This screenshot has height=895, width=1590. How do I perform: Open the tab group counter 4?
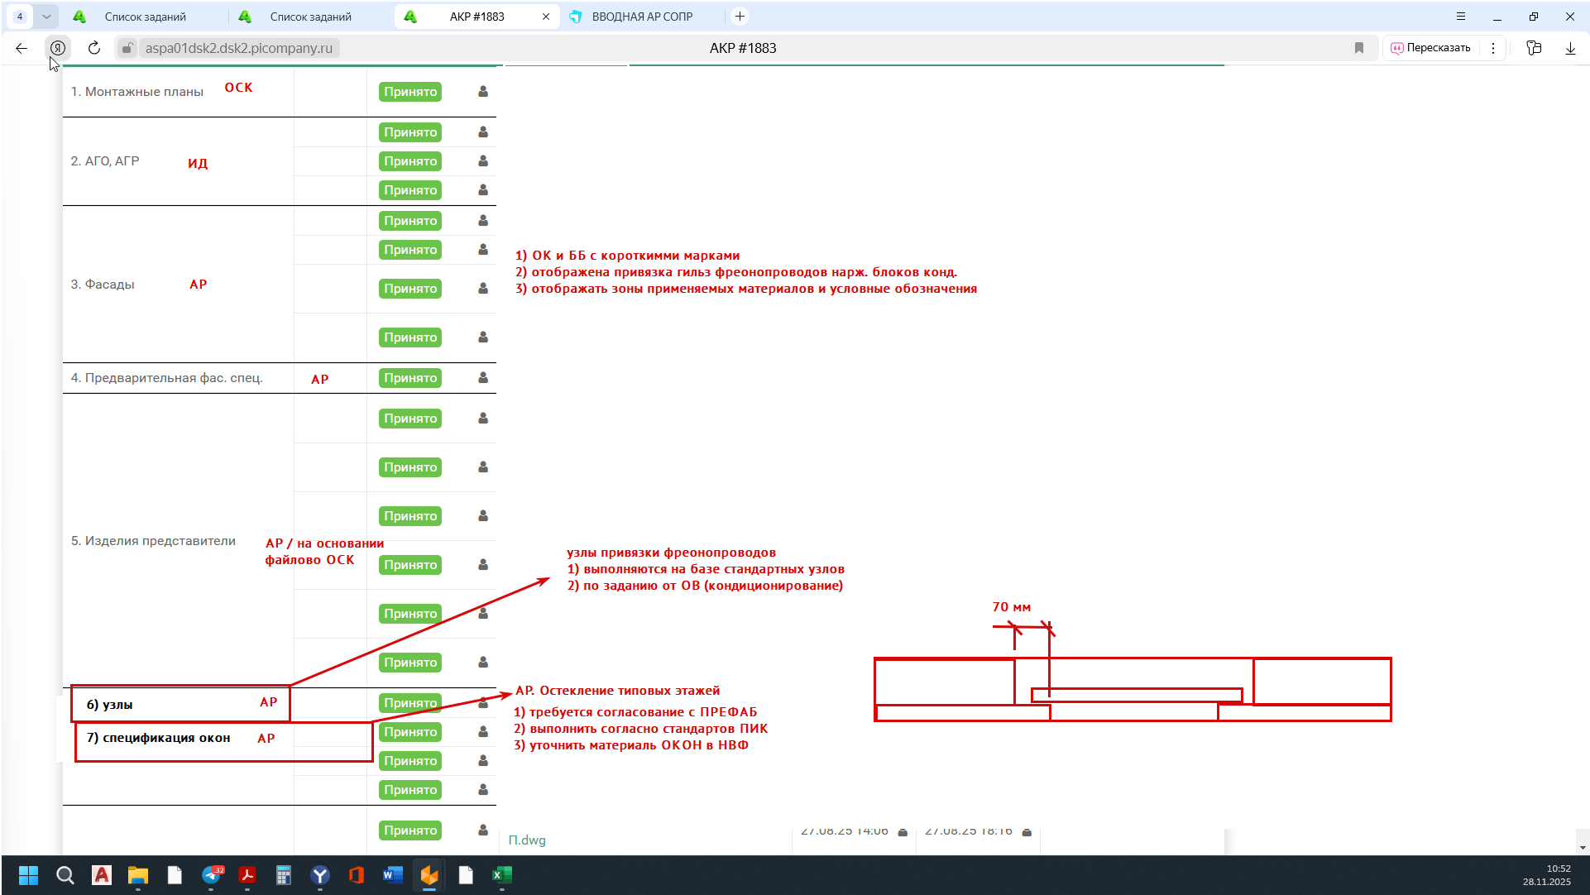pos(20,17)
